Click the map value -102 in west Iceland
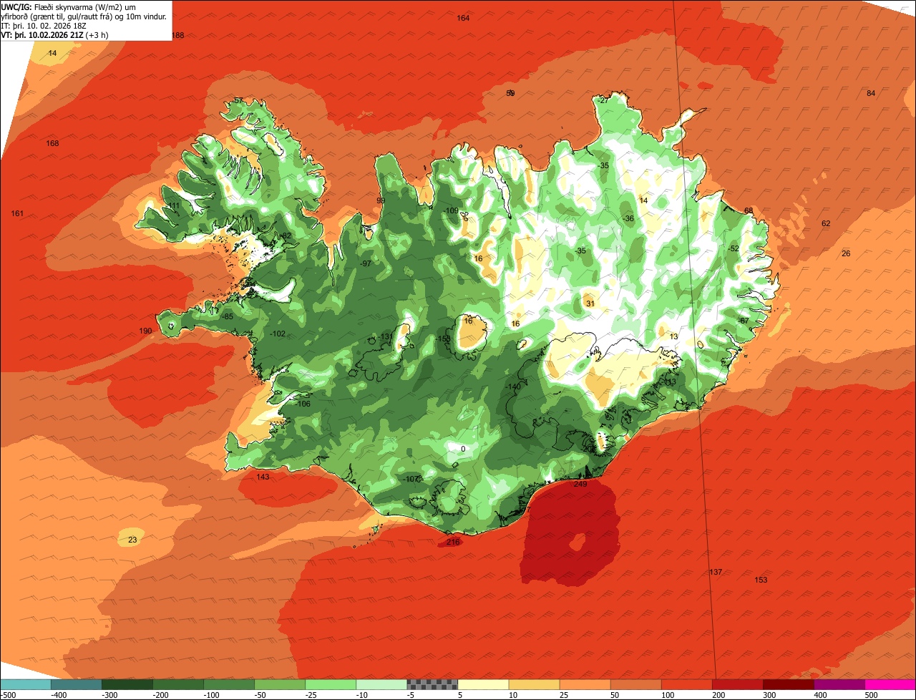The height and width of the screenshot is (700, 916). 278,334
